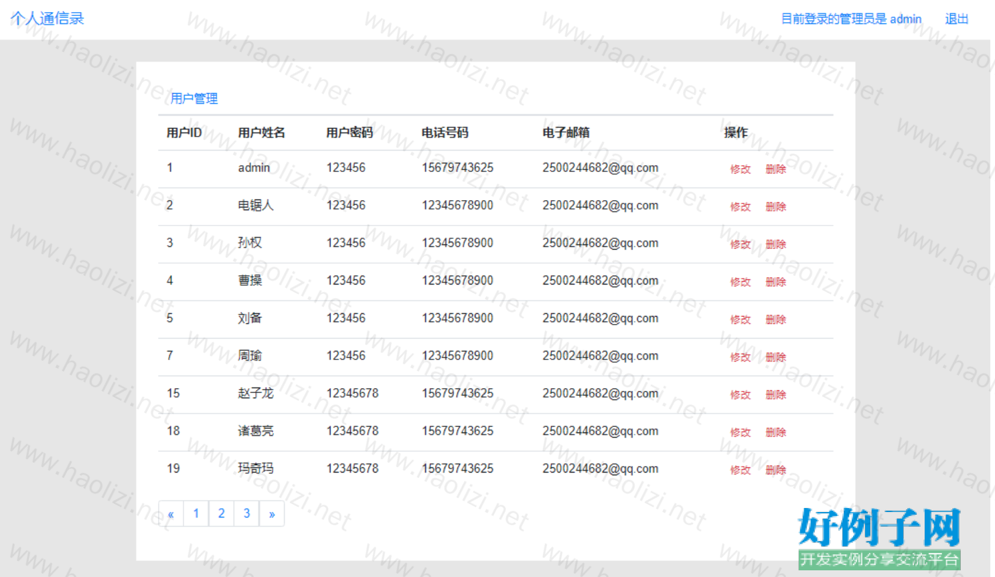
Task: Delete the admin user row
Action: click(775, 169)
